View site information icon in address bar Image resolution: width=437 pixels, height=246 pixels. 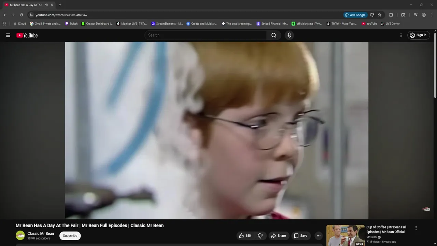click(31, 15)
